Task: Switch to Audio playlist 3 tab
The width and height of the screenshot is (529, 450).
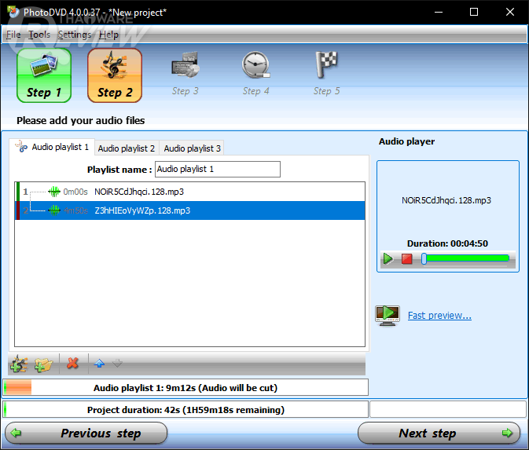Action: [192, 148]
